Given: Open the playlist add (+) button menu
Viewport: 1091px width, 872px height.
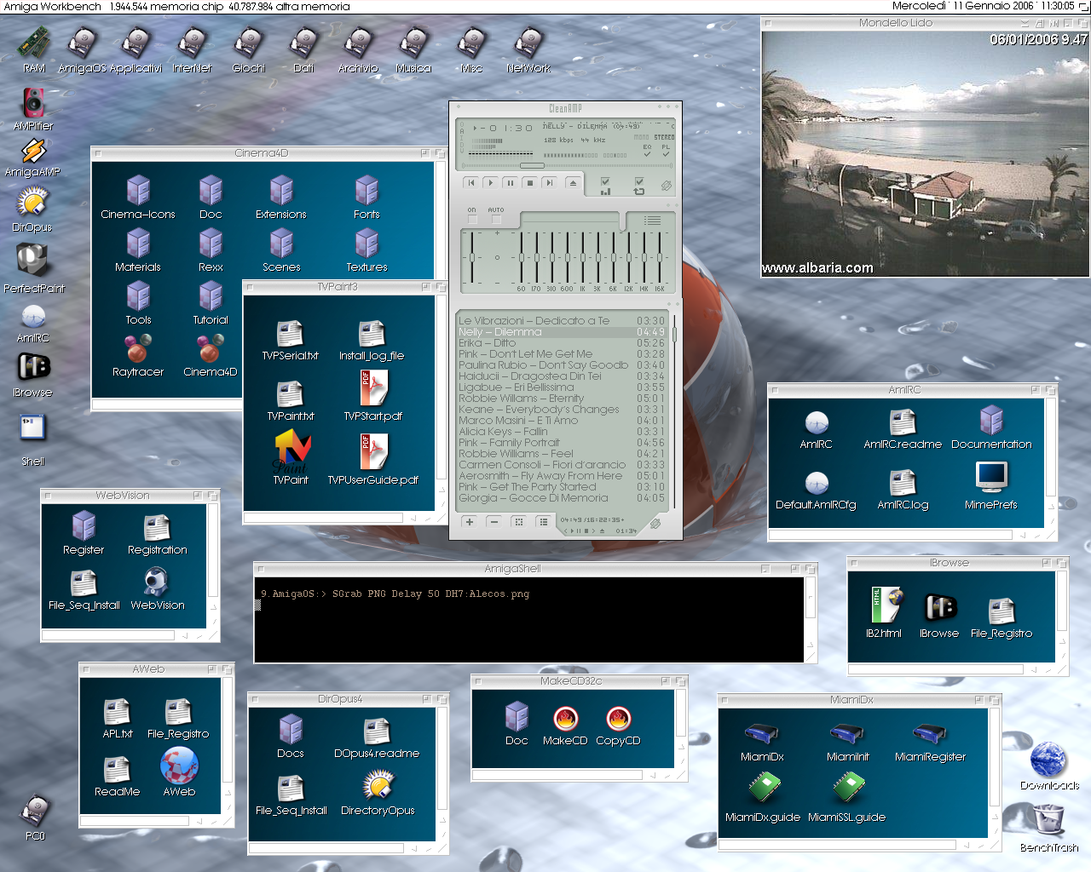Looking at the screenshot, I should click(x=470, y=522).
